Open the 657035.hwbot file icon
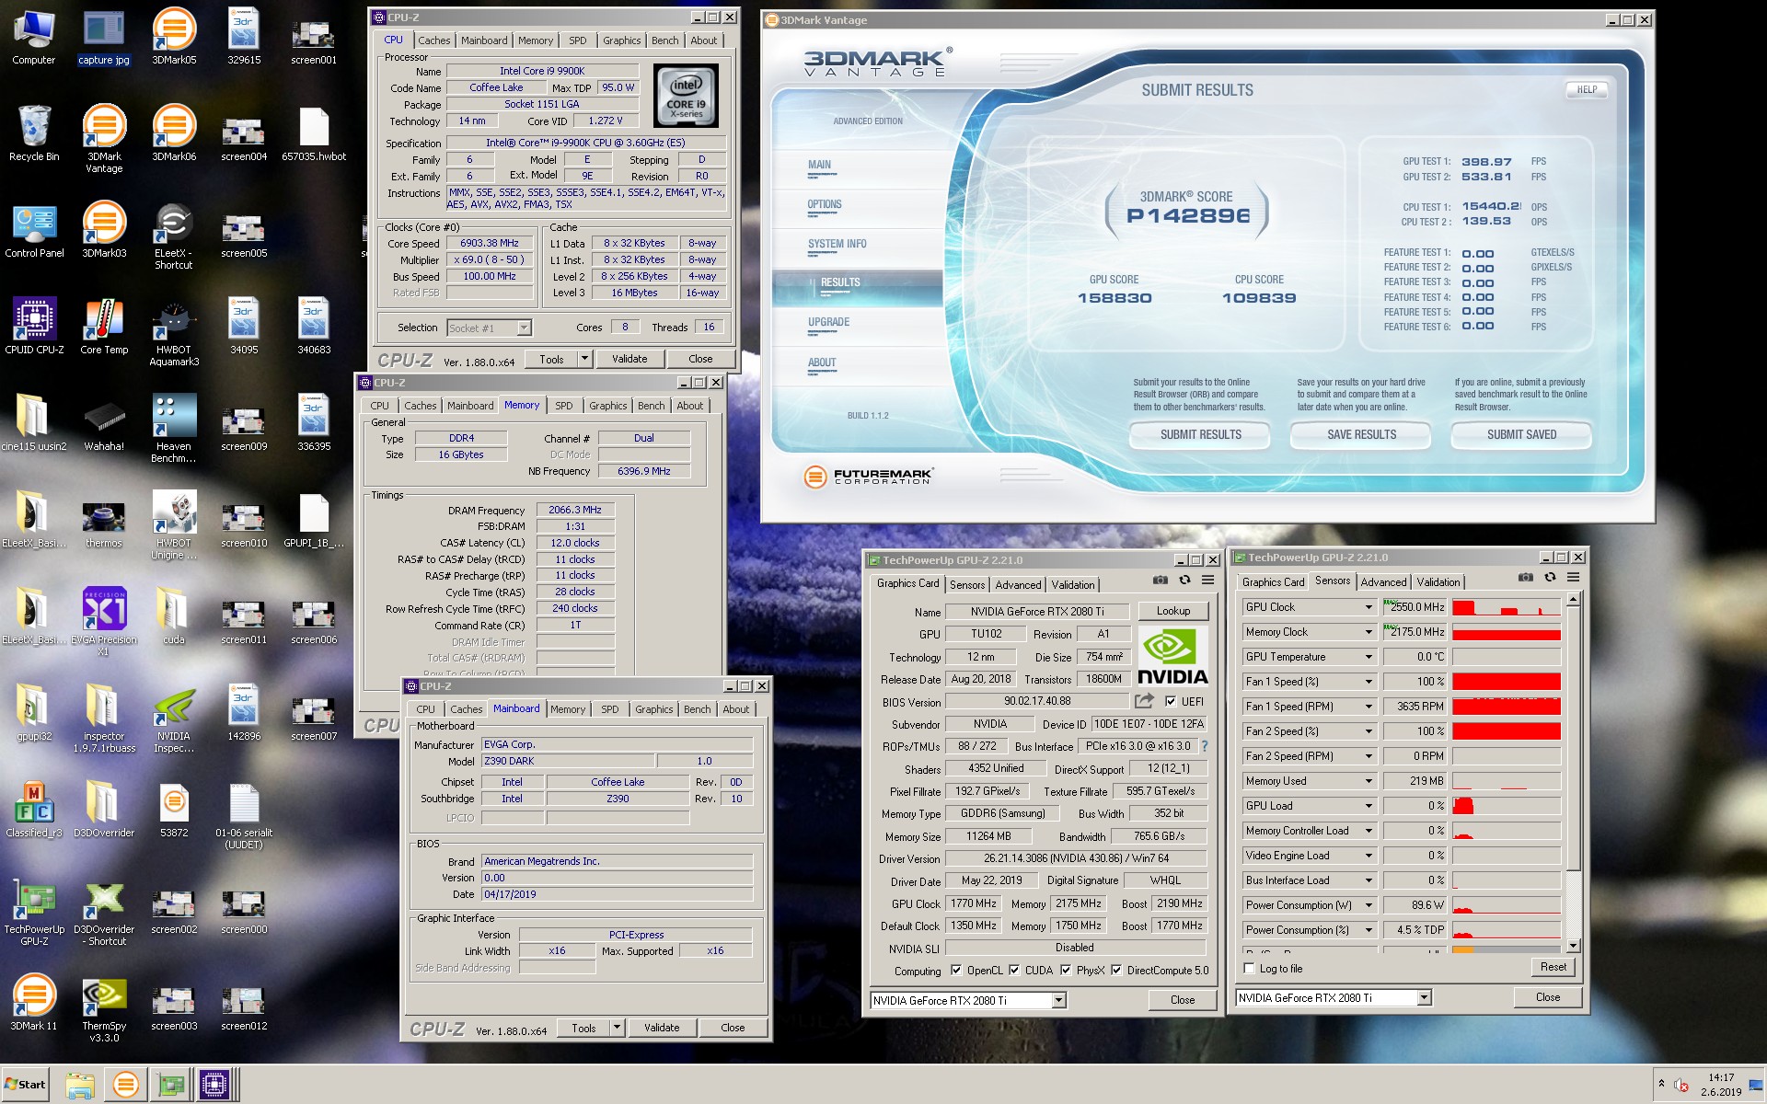 pos(314,132)
